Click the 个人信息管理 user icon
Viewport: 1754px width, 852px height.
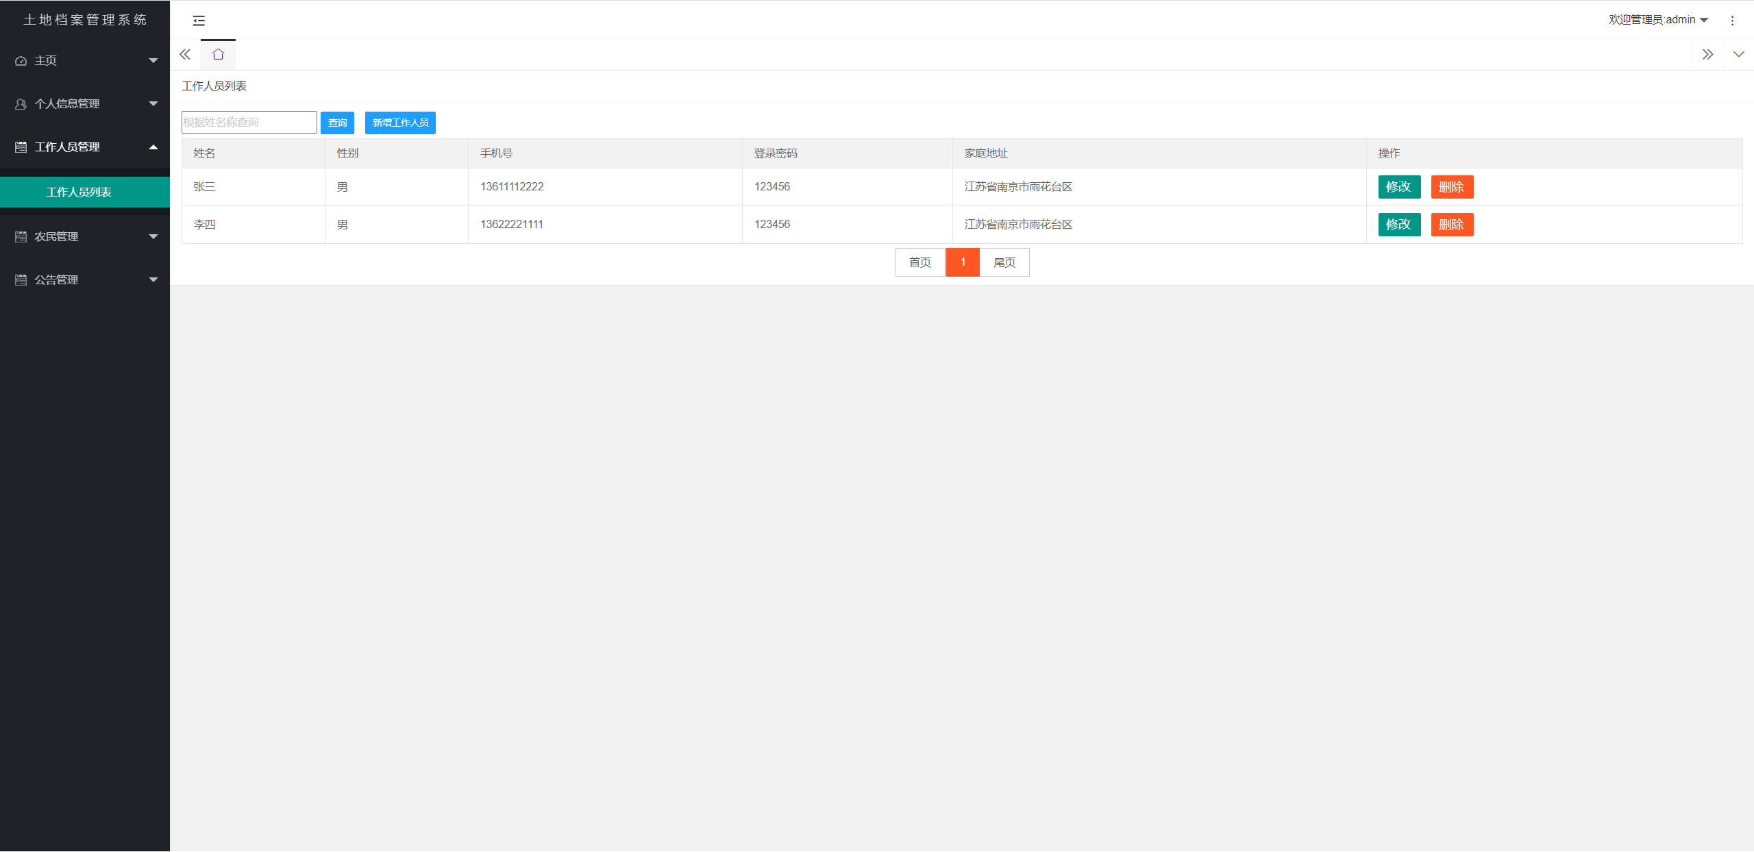[21, 104]
